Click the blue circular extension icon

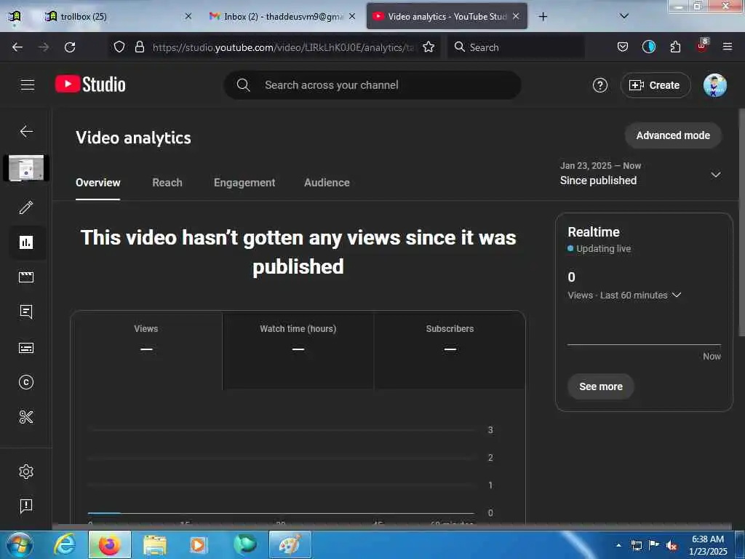[648, 47]
